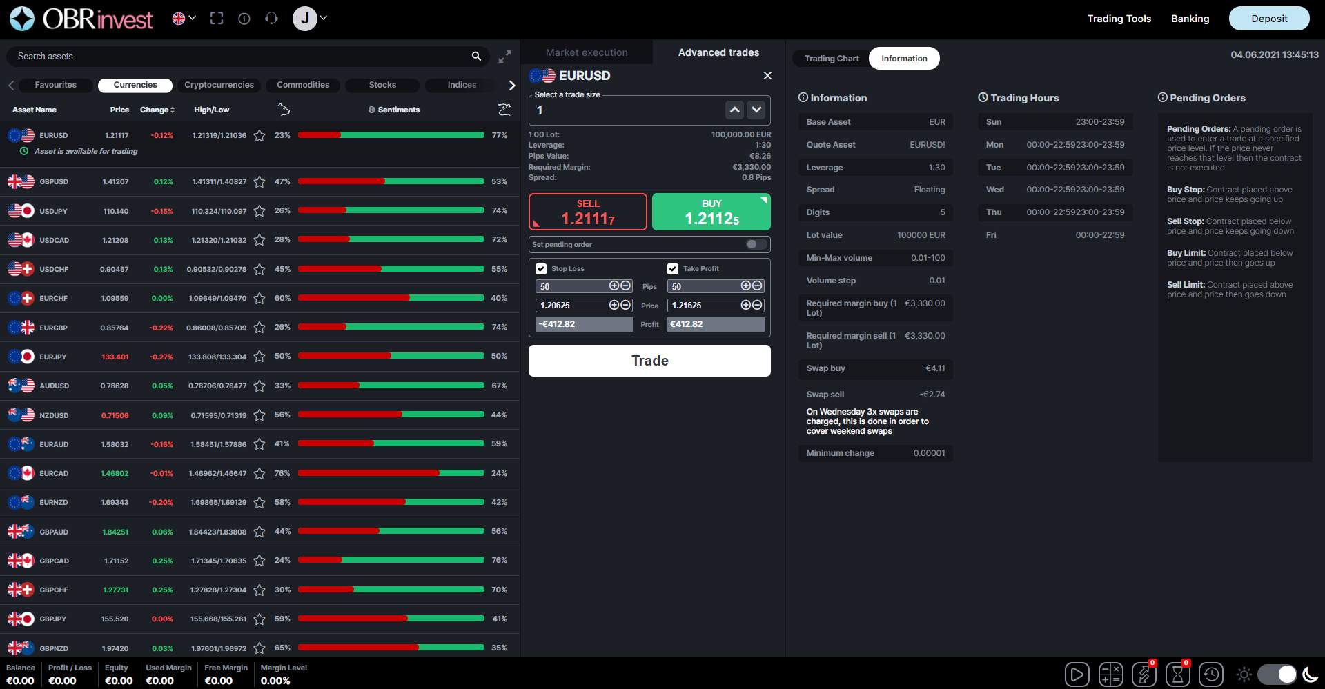
Task: Click the right arrow to reveal more asset categories
Action: [511, 85]
